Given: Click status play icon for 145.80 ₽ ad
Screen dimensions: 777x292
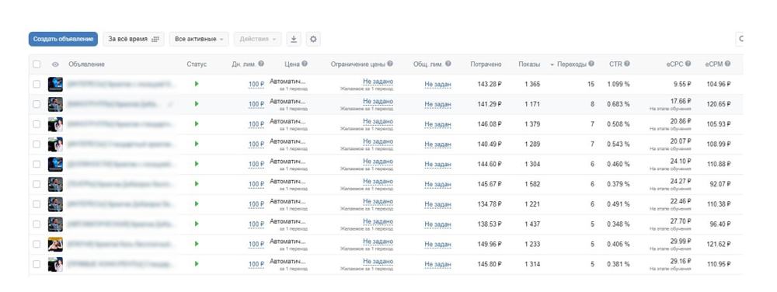Looking at the screenshot, I should tap(197, 264).
